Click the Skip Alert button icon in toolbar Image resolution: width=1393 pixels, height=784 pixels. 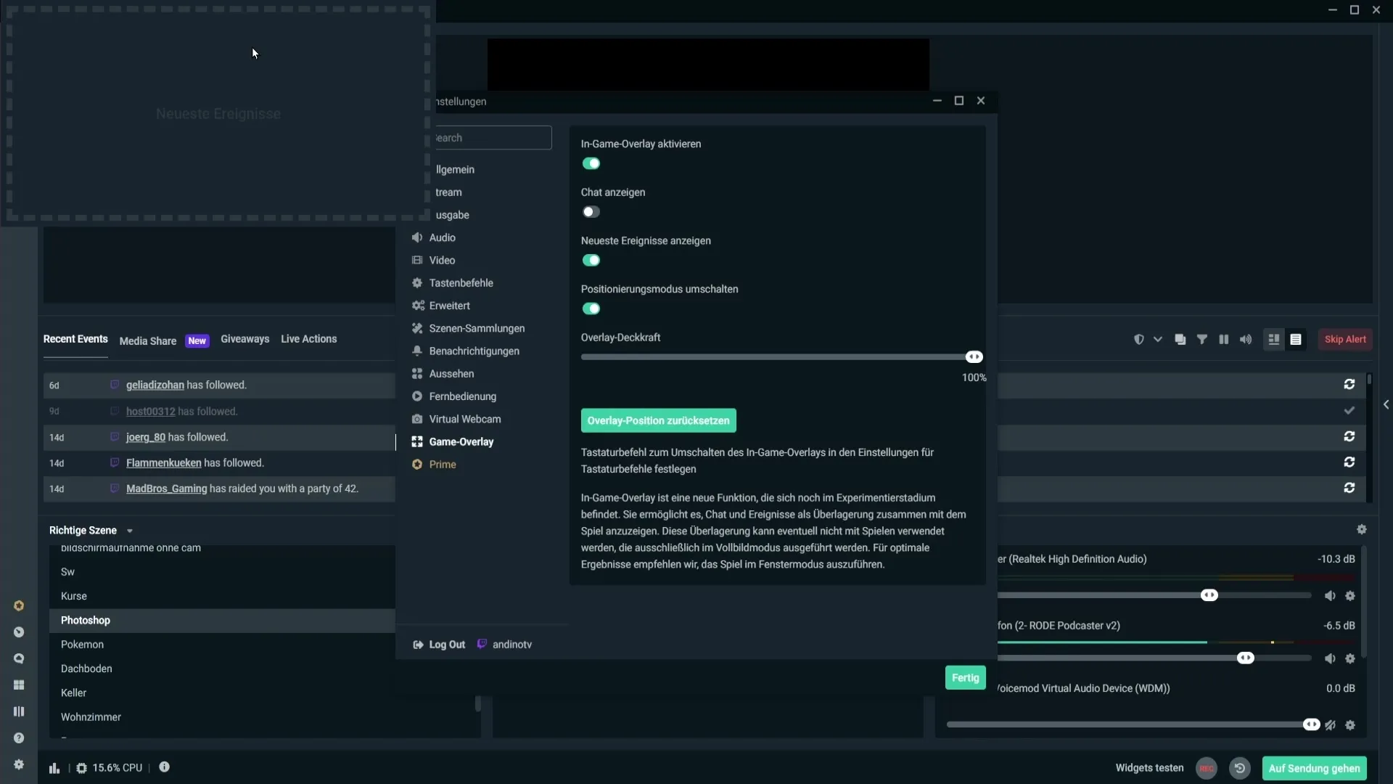[1346, 339]
